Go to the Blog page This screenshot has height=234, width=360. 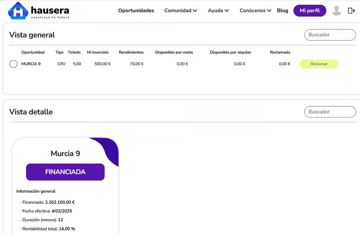[282, 11]
